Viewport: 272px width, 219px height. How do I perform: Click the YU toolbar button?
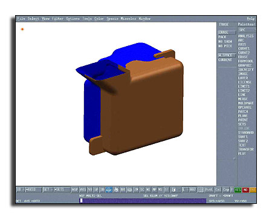tap(90, 190)
